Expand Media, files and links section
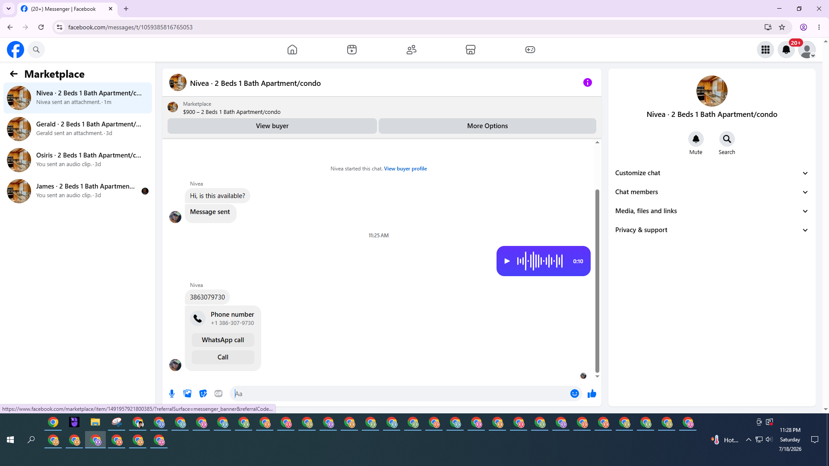This screenshot has height=466, width=829. click(x=712, y=211)
